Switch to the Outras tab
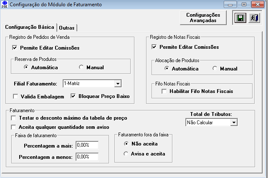This screenshot has width=268, height=178. click(67, 28)
